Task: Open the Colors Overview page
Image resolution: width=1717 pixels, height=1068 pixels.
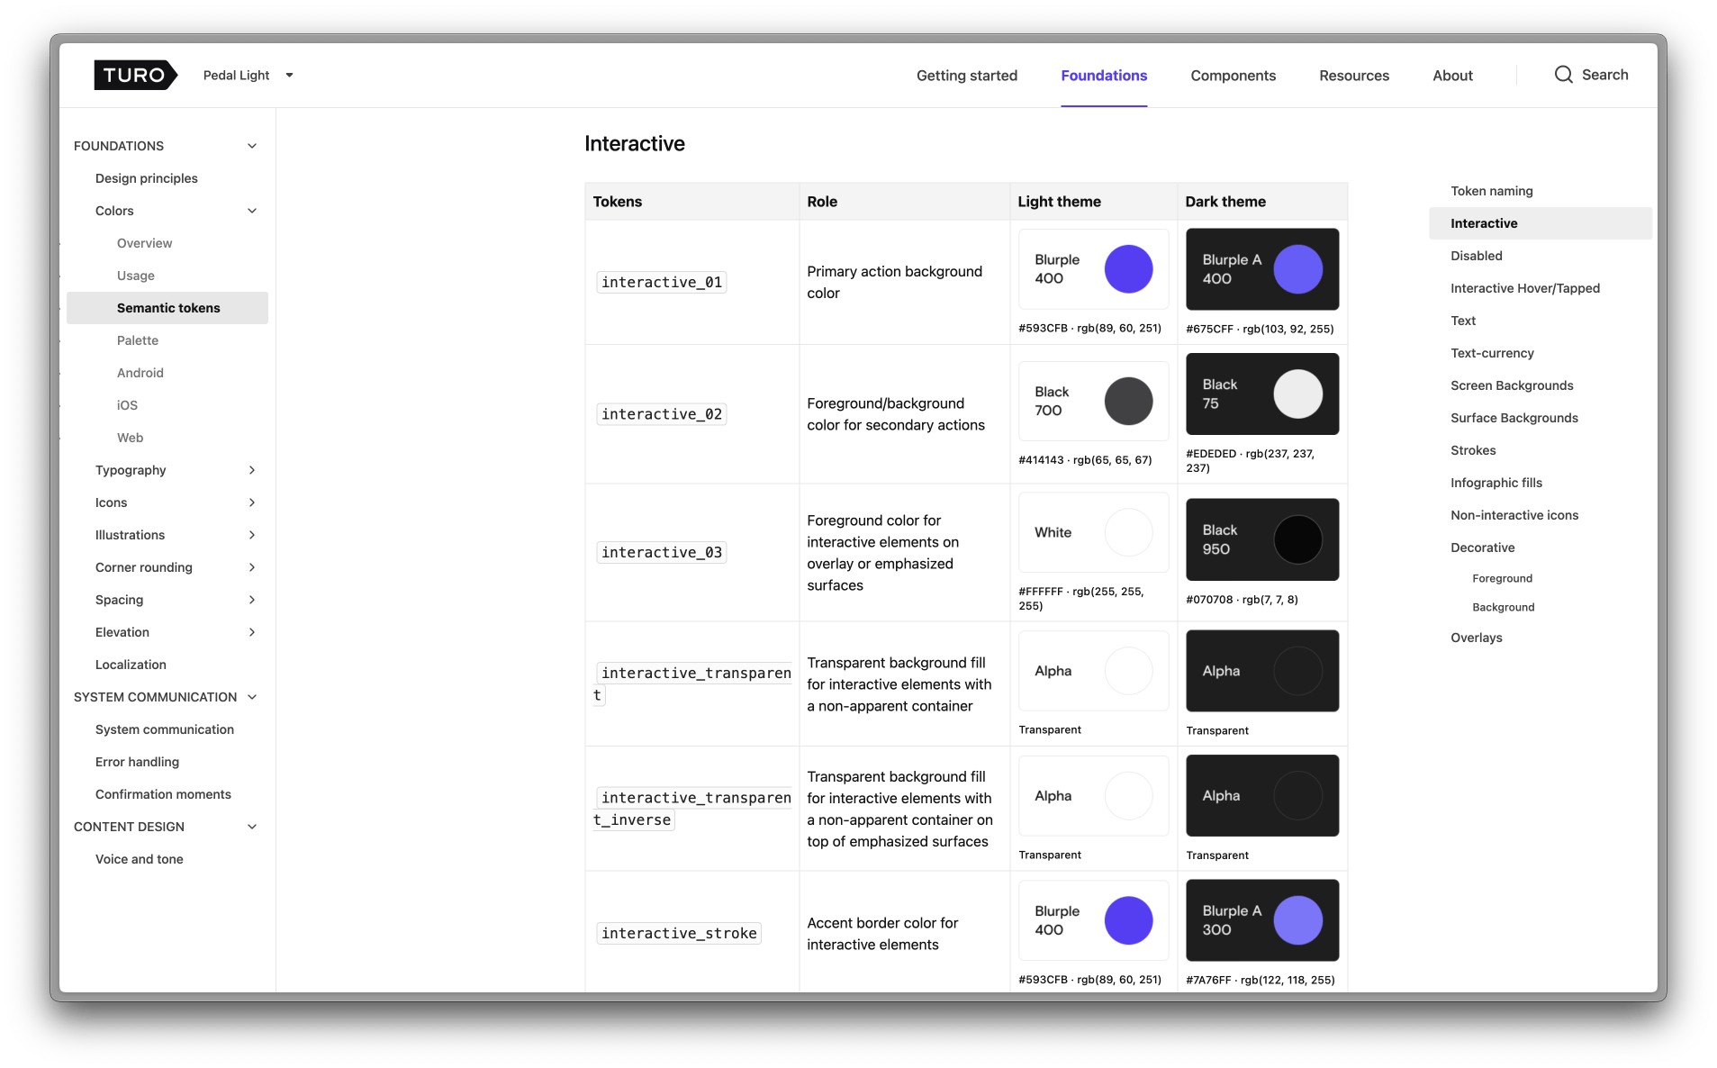Action: 144,243
